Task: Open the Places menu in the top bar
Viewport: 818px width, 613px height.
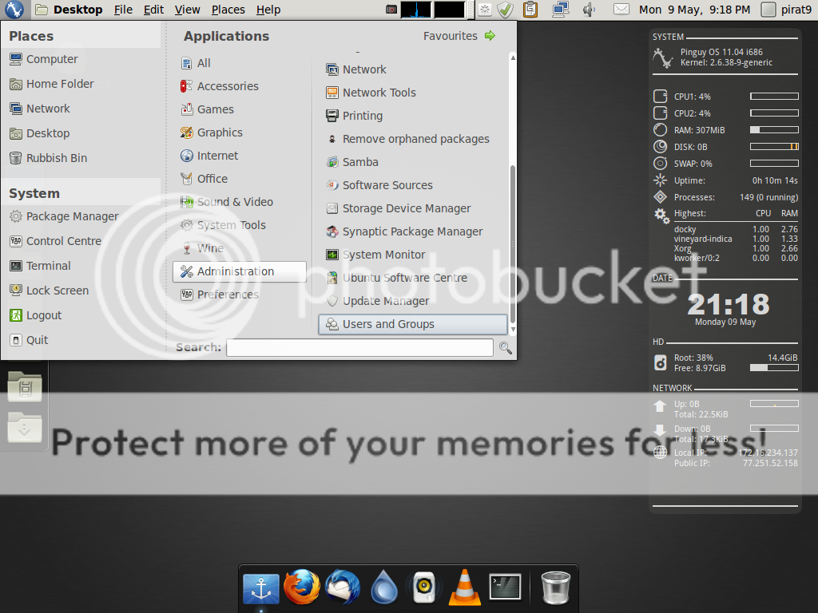Action: click(228, 10)
